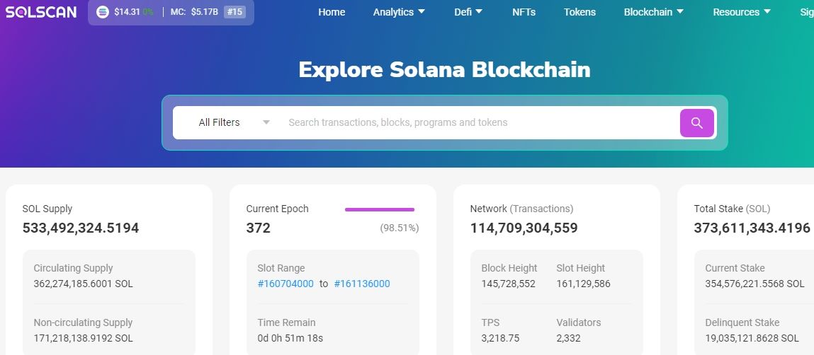Open the All Filters dropdown

tap(234, 122)
